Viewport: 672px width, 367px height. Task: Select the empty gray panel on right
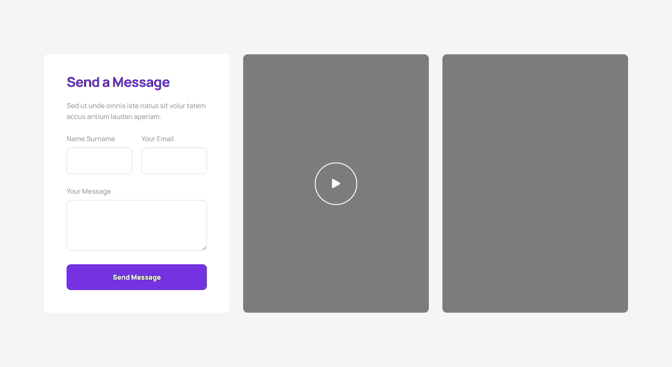[535, 183]
